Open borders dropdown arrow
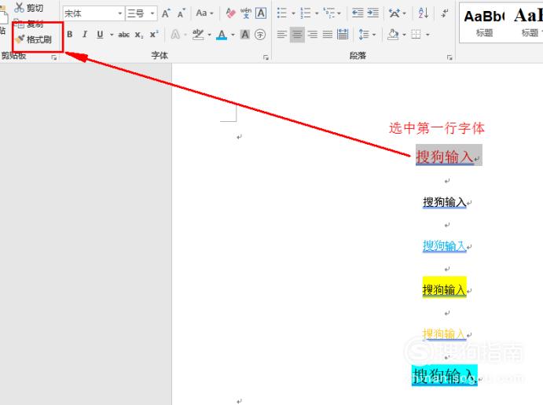The width and height of the screenshot is (543, 405). tap(427, 35)
